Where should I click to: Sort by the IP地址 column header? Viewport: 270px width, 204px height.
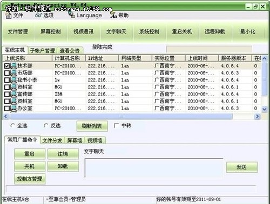click(x=102, y=58)
